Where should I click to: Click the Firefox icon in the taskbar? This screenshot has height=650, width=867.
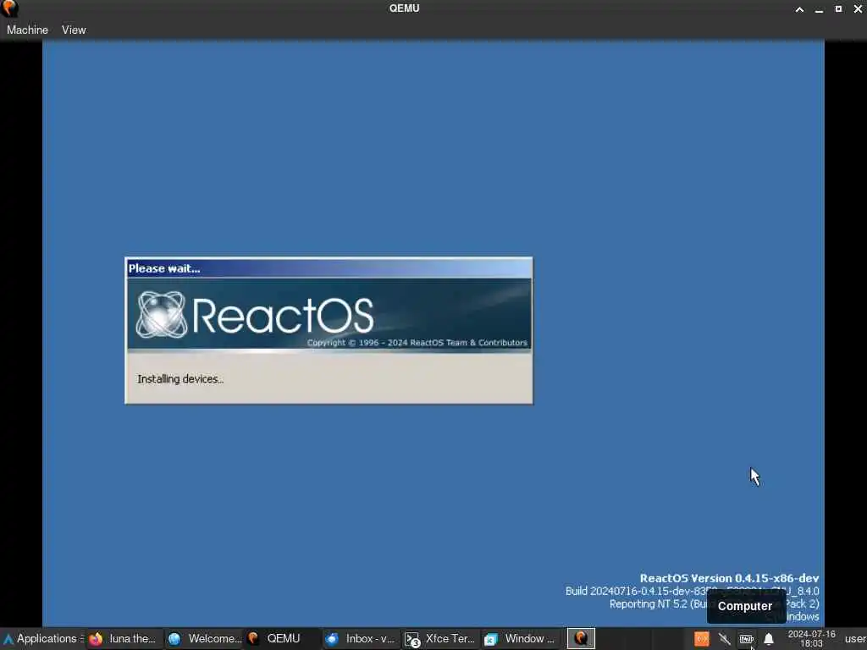96,639
